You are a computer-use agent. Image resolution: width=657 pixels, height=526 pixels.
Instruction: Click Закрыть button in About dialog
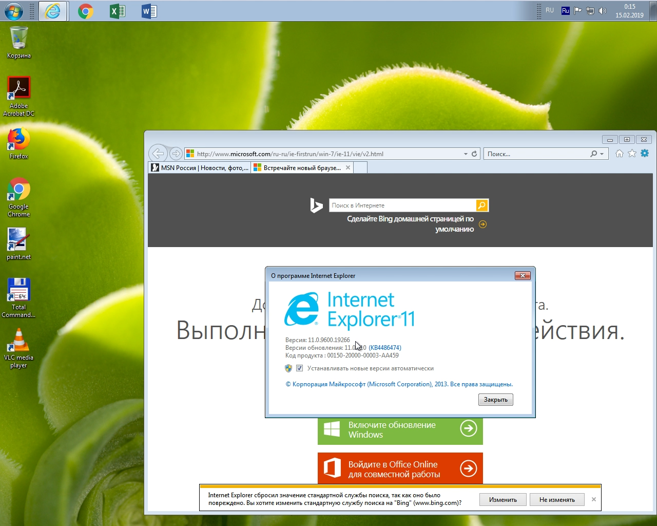click(496, 400)
